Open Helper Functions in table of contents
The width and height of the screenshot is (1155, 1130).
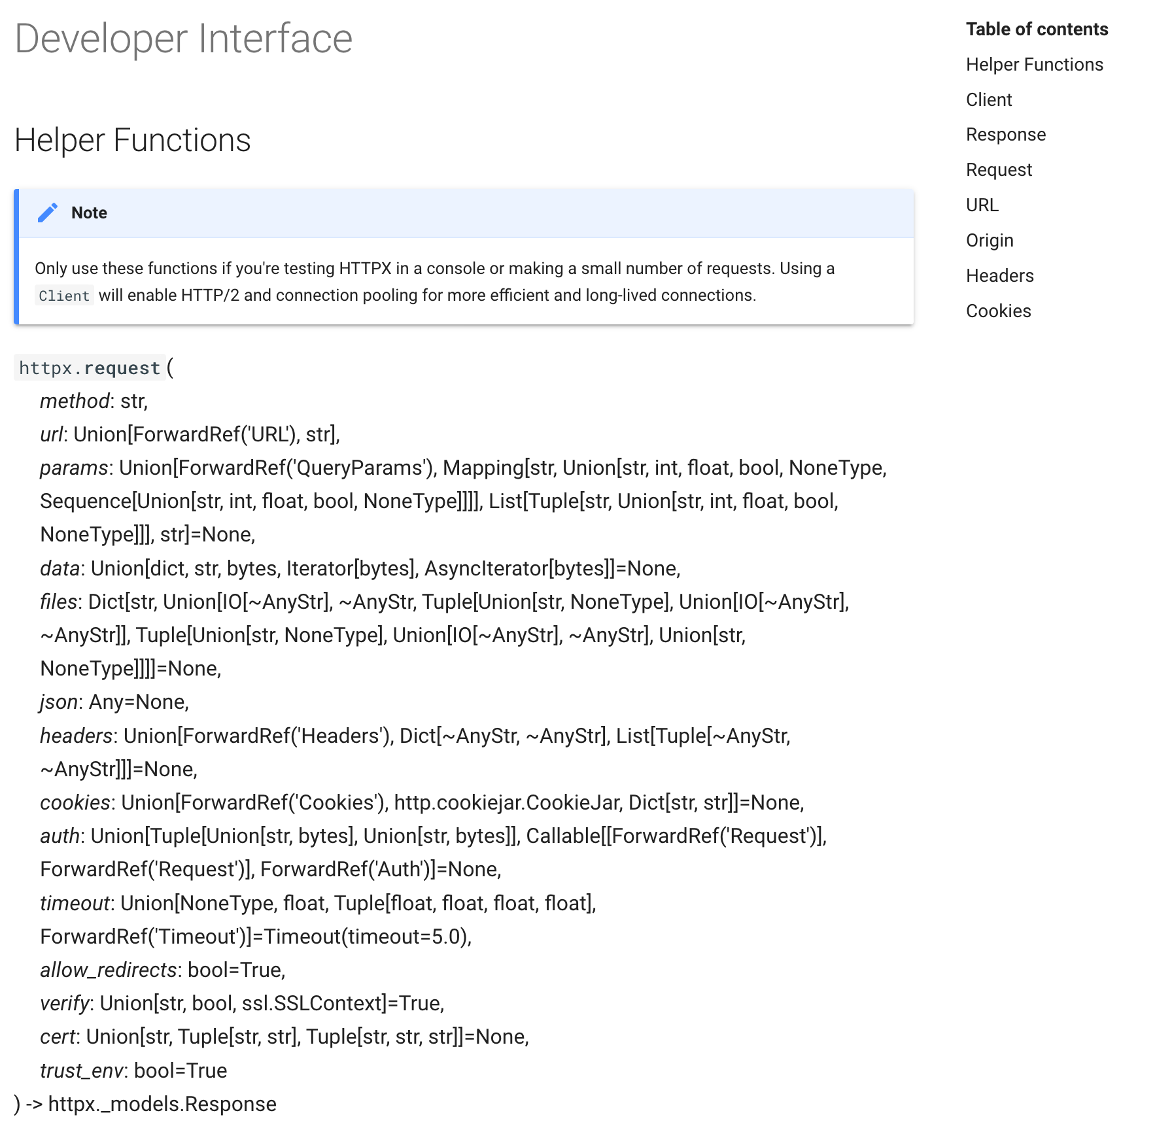pyautogui.click(x=1034, y=65)
